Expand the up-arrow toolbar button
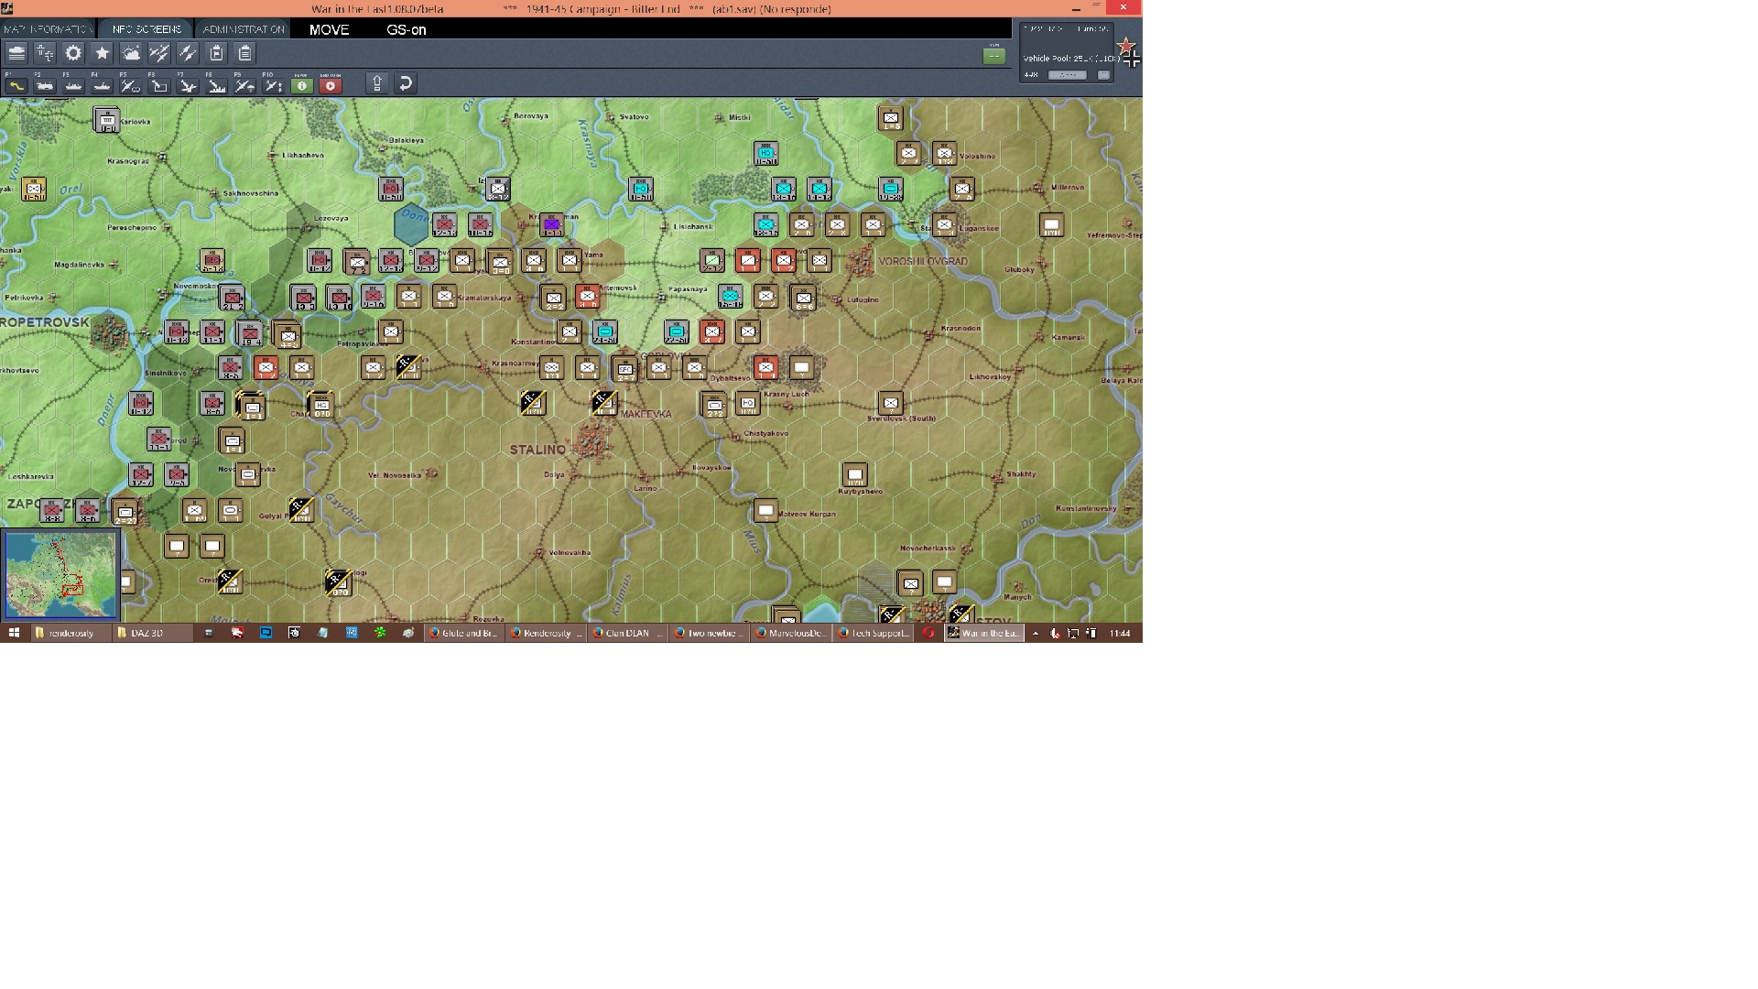The width and height of the screenshot is (1758, 989). [376, 84]
